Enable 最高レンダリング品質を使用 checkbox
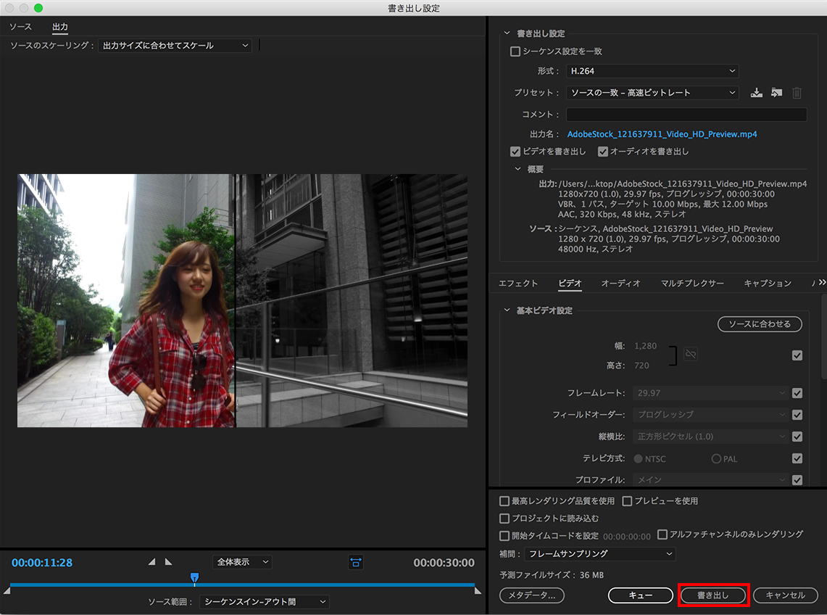The width and height of the screenshot is (827, 615). point(504,501)
